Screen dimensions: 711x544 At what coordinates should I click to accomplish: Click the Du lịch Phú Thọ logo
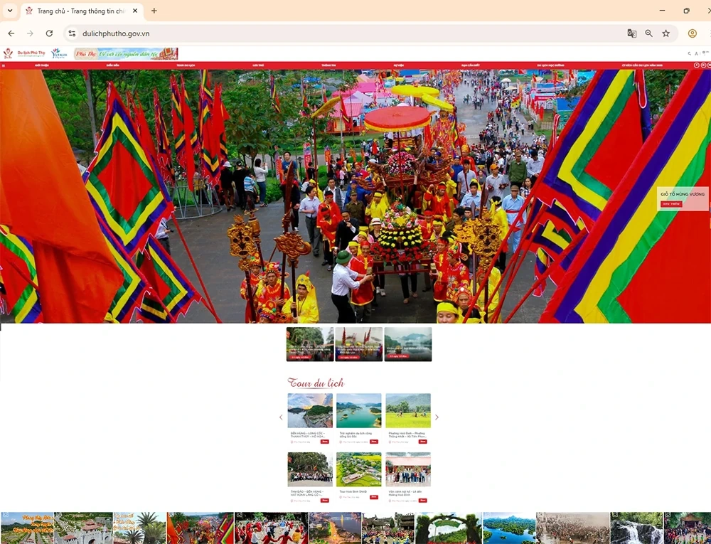(x=24, y=53)
